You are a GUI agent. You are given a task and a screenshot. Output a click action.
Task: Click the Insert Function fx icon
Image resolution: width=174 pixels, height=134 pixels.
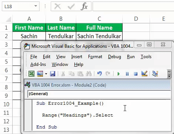click(x=84, y=6)
